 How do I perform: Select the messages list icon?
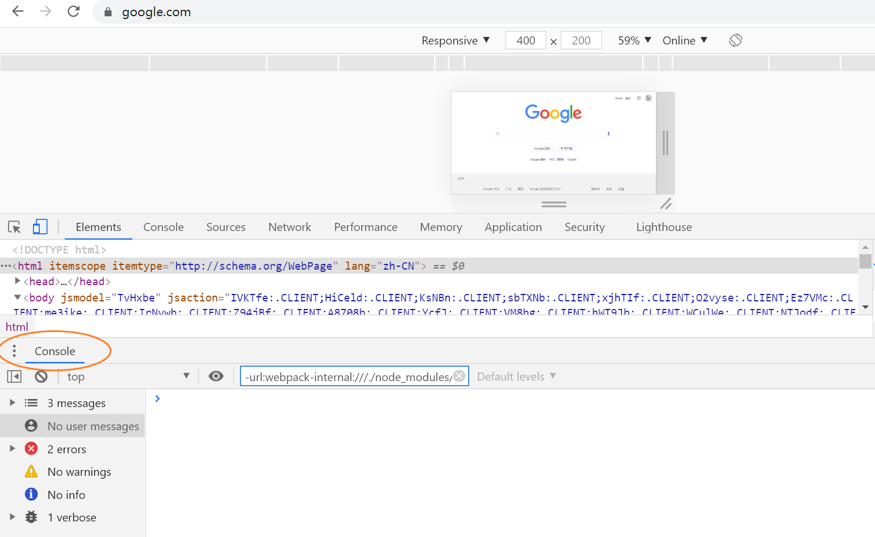31,402
